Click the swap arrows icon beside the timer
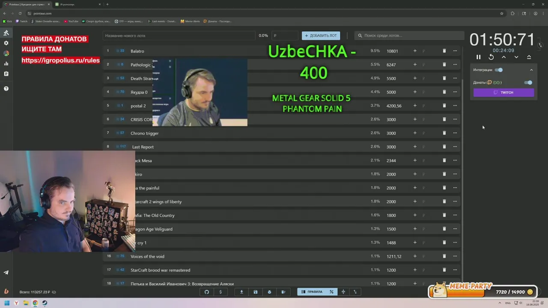This screenshot has width=548, height=308. pos(540,45)
